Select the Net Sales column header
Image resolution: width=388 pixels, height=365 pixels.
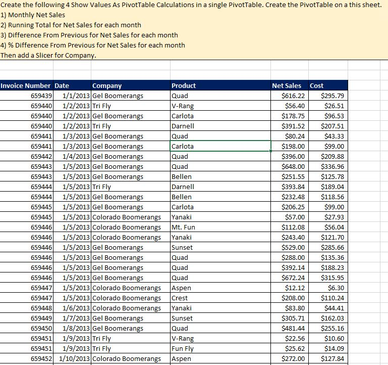tap(290, 85)
